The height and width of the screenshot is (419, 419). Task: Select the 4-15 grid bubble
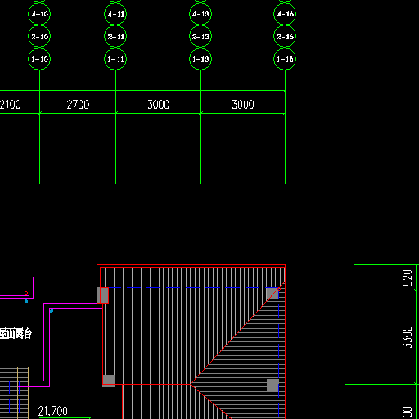coord(285,14)
